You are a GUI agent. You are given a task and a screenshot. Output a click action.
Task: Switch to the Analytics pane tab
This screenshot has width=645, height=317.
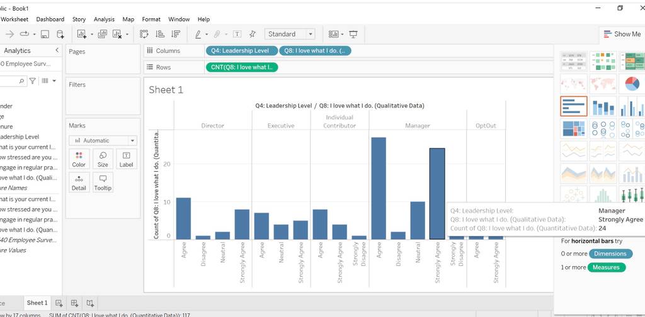coord(17,50)
